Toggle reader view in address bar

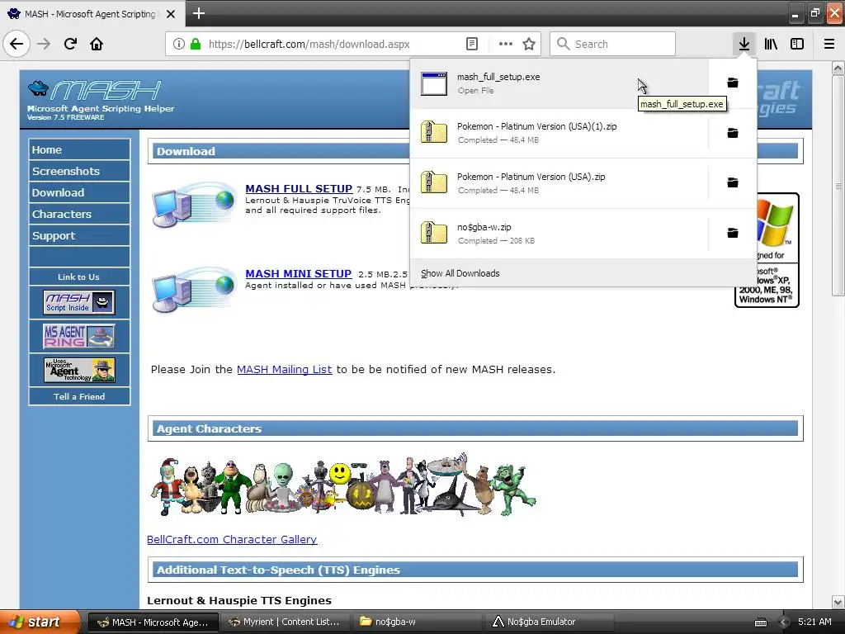click(471, 44)
